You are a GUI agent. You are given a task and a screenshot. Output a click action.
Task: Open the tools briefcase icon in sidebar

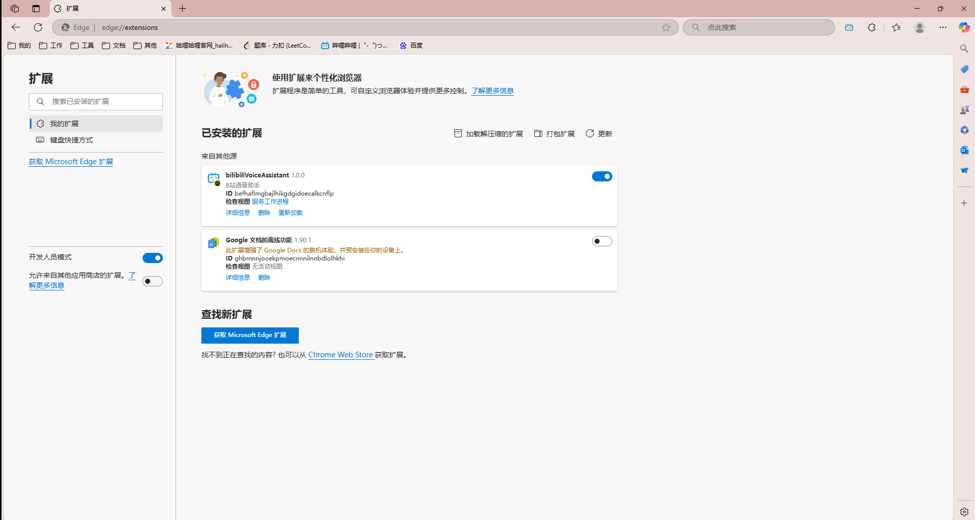pos(964,89)
